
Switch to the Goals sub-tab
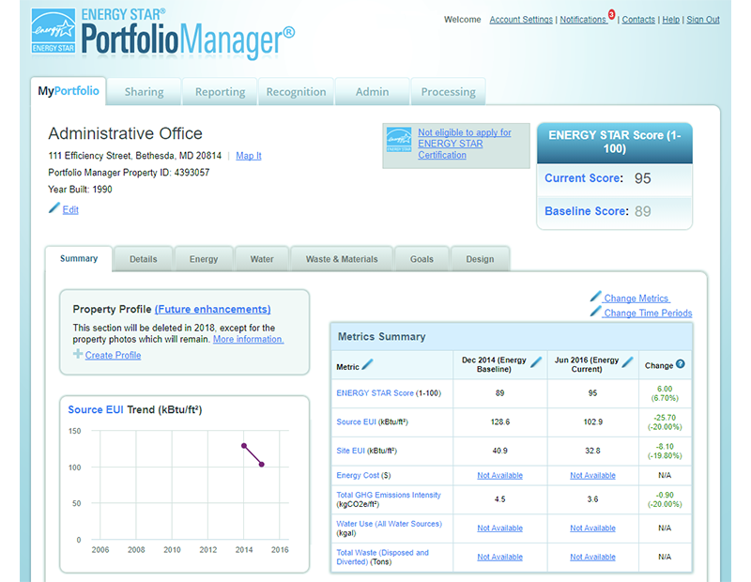[421, 259]
